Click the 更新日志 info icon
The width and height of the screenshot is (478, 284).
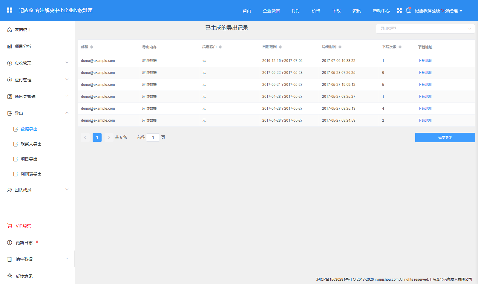(x=10, y=242)
